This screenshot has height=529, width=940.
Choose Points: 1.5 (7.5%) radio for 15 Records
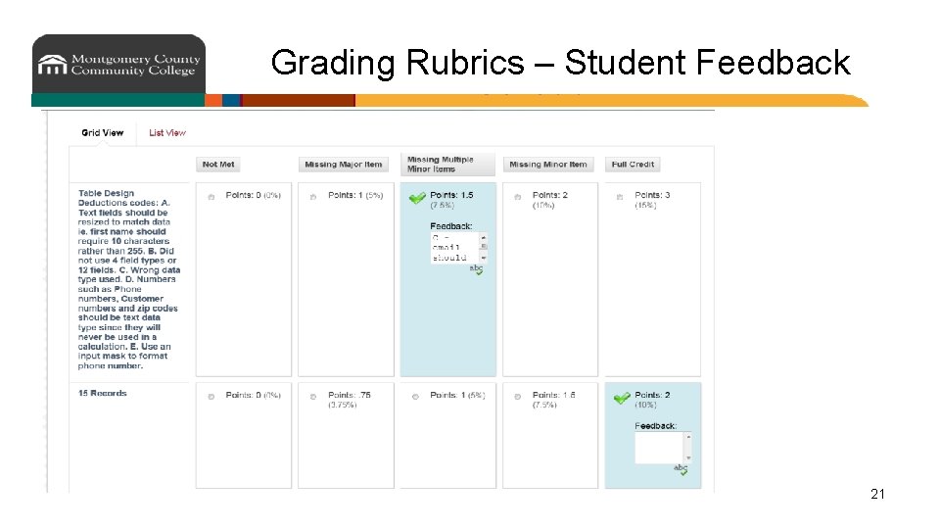click(518, 397)
